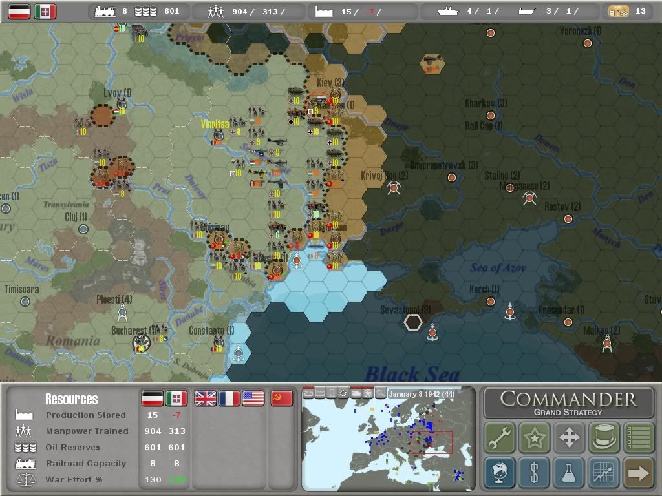Click the oil barrels icon in top bar

pos(145,12)
